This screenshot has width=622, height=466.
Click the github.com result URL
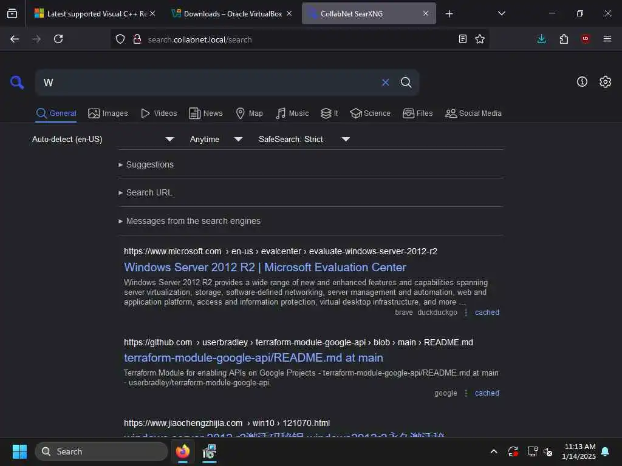(x=298, y=342)
